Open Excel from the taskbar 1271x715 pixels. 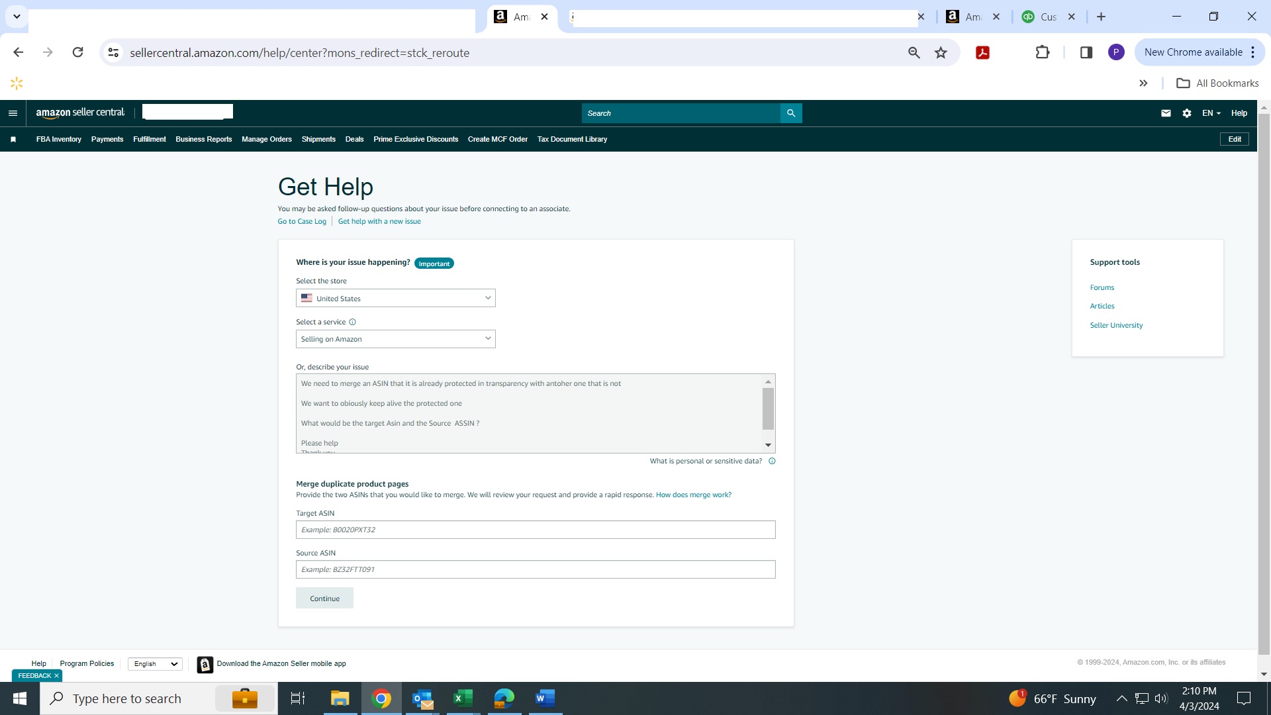463,698
